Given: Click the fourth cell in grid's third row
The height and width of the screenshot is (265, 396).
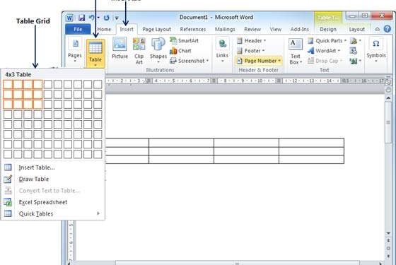Looking at the screenshot, I should coord(37,105).
